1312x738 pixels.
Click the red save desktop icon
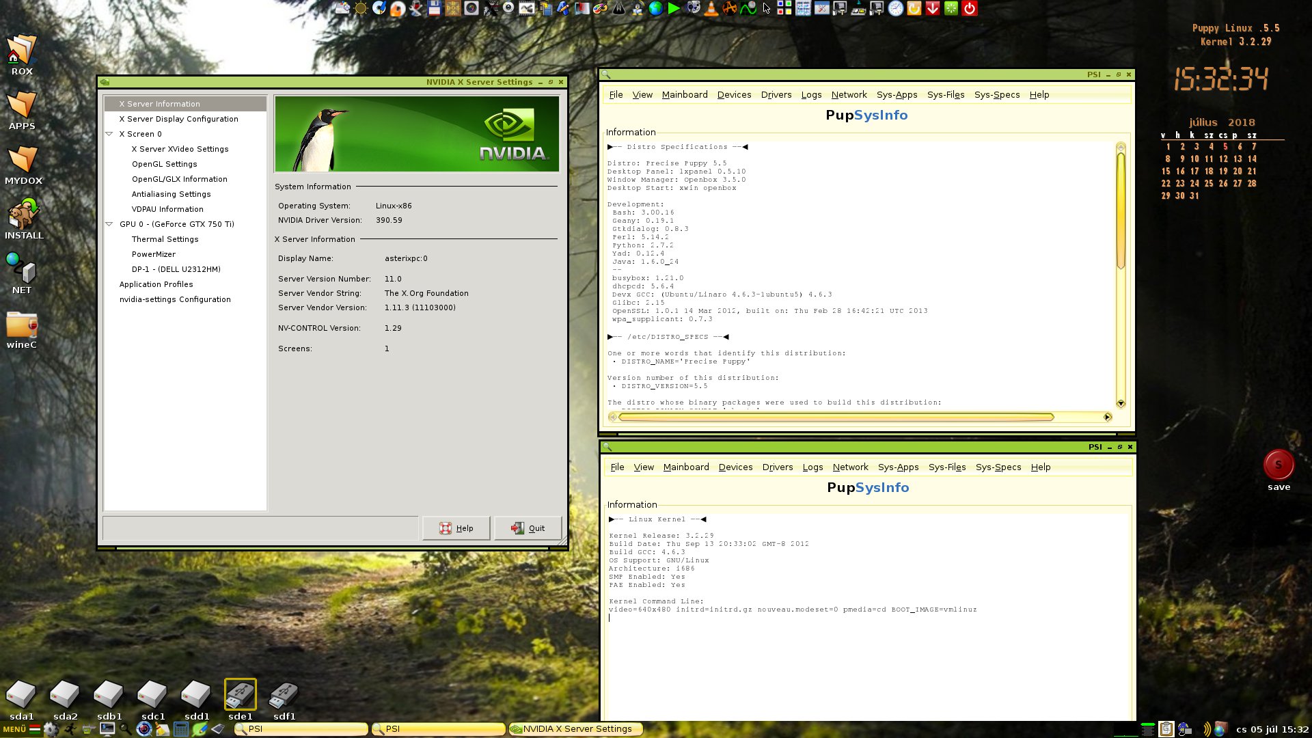point(1279,470)
